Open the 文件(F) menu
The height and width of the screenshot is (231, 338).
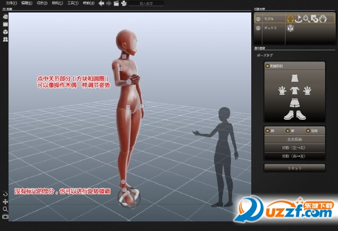11,3
